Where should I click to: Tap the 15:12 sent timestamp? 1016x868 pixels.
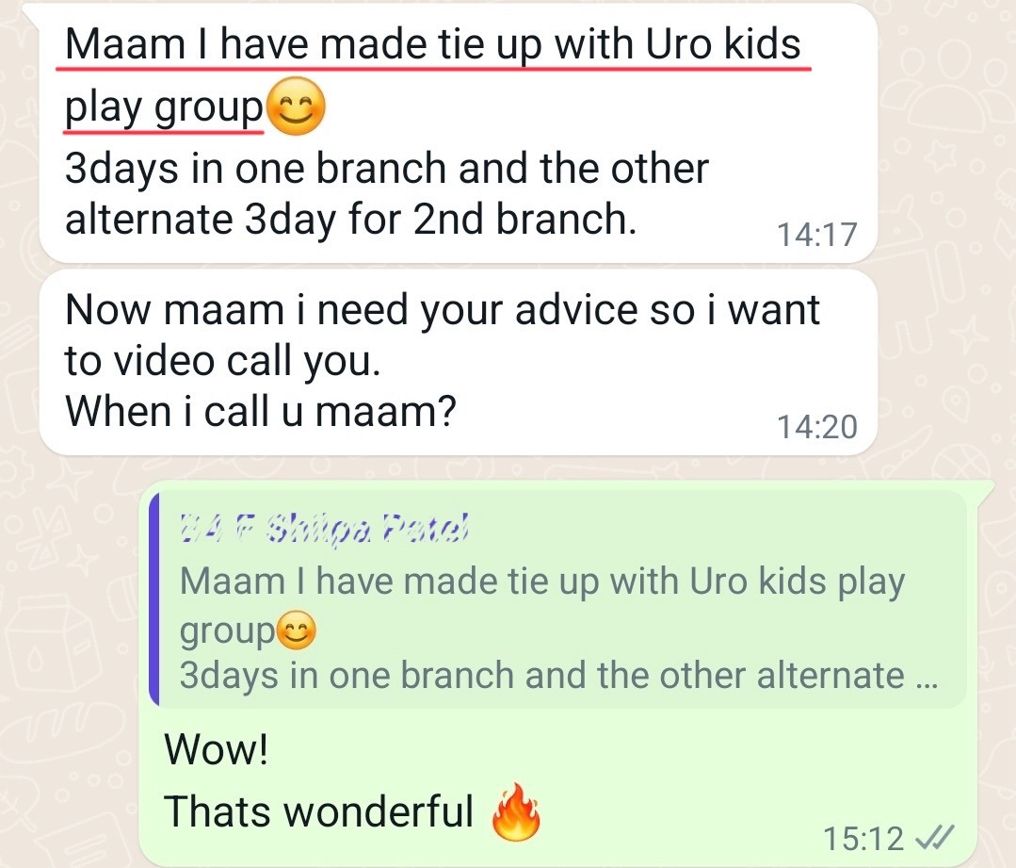point(863,838)
